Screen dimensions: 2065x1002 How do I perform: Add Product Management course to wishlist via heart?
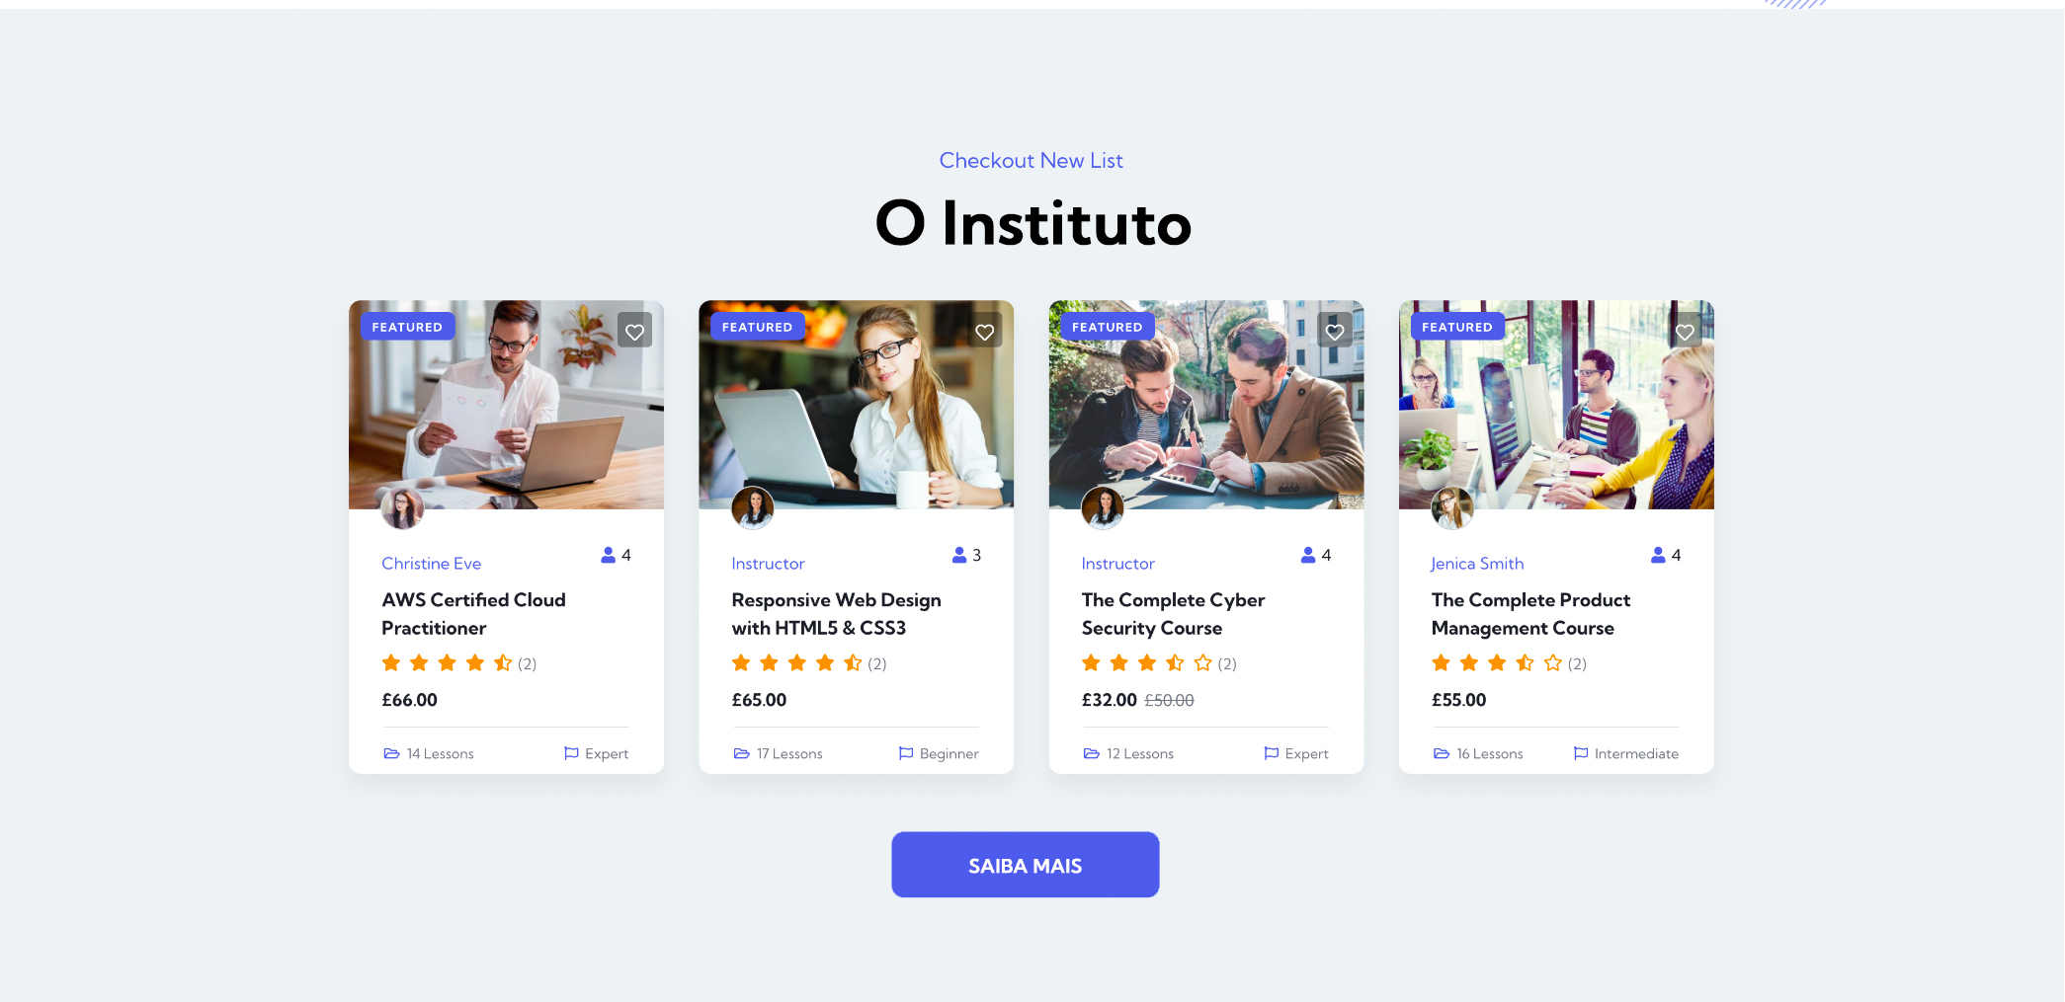tap(1685, 332)
